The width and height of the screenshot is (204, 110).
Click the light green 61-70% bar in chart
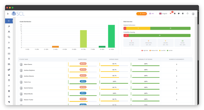point(83,39)
